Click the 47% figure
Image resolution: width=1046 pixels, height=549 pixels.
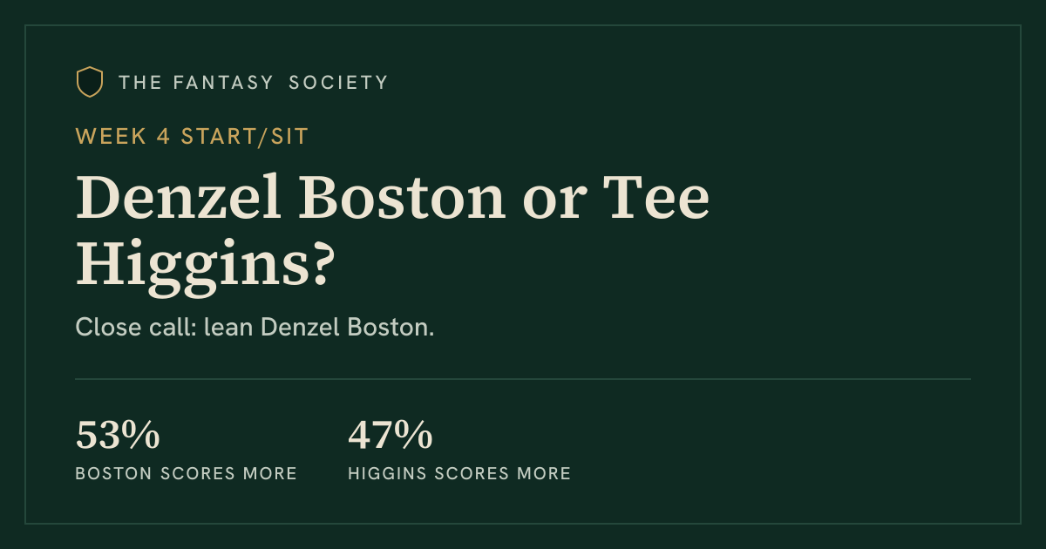point(391,436)
